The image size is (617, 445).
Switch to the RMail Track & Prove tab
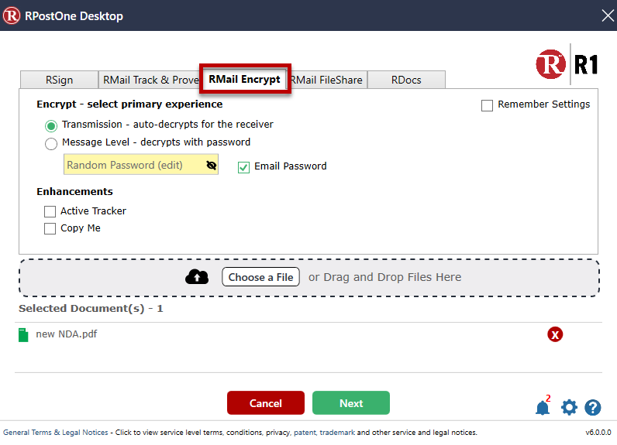pyautogui.click(x=150, y=80)
